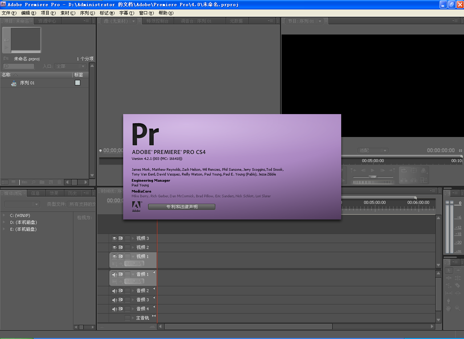464x339 pixels.
Task: Mute the 音频 4 track speaker
Action: tap(114, 309)
